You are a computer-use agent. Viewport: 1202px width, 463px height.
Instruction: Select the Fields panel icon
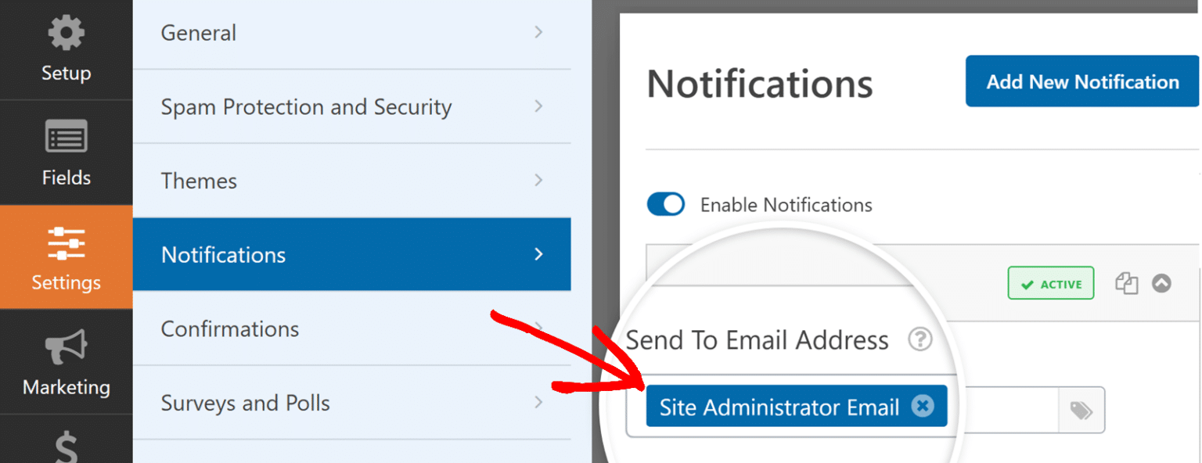pyautogui.click(x=66, y=136)
